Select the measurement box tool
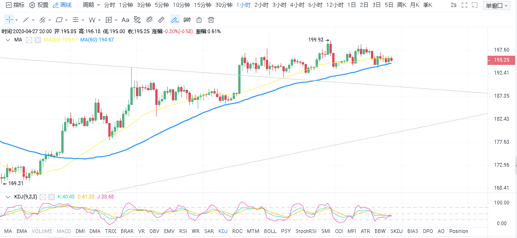 [109, 20]
